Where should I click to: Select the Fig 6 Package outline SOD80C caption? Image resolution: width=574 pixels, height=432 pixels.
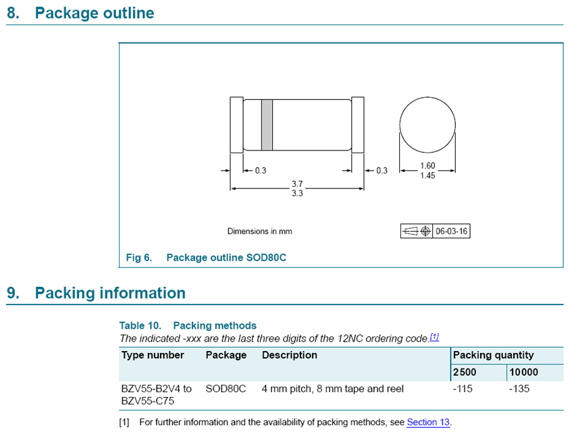206,258
